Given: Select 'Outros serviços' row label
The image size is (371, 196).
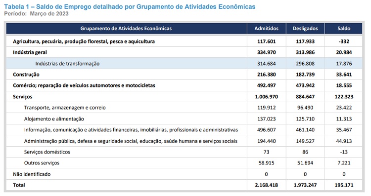Looking at the screenshot, I should pos(42,163).
